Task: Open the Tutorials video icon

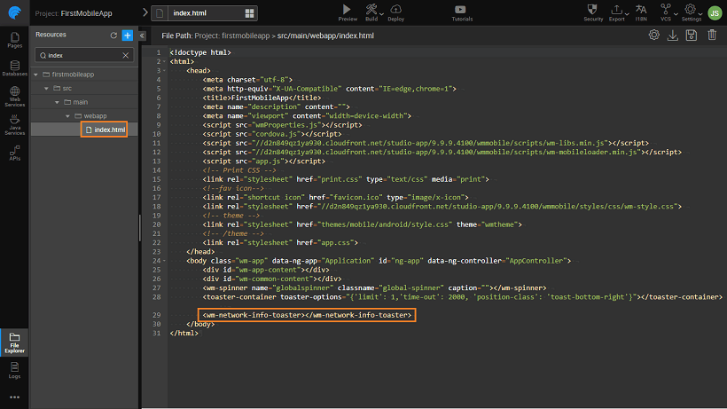Action: (x=462, y=9)
